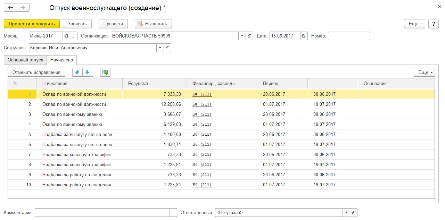Open the responsible person record icon

(354, 212)
